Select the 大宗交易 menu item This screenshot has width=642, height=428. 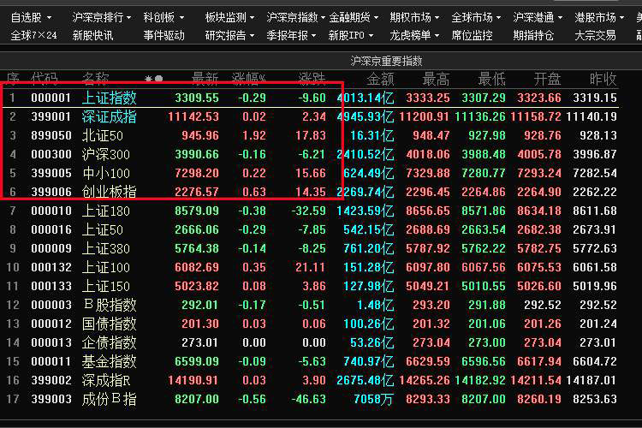(x=595, y=36)
